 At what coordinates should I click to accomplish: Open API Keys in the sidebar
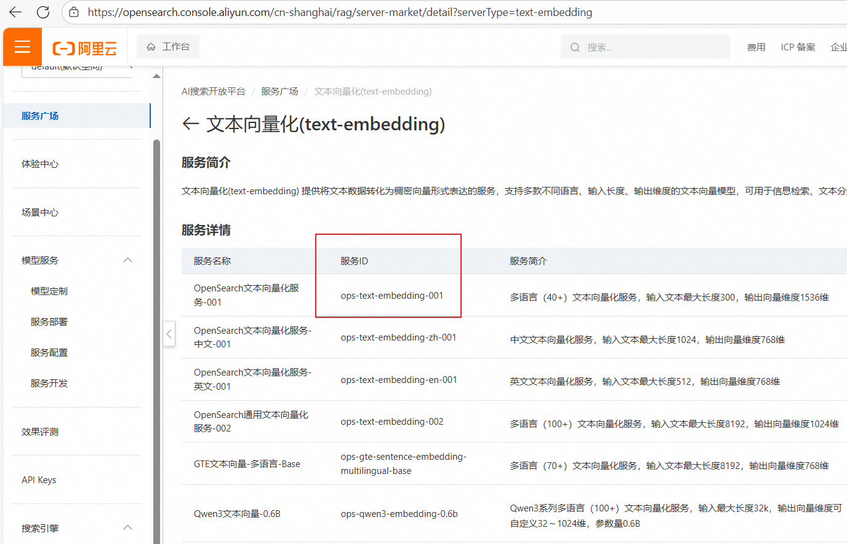pyautogui.click(x=39, y=480)
